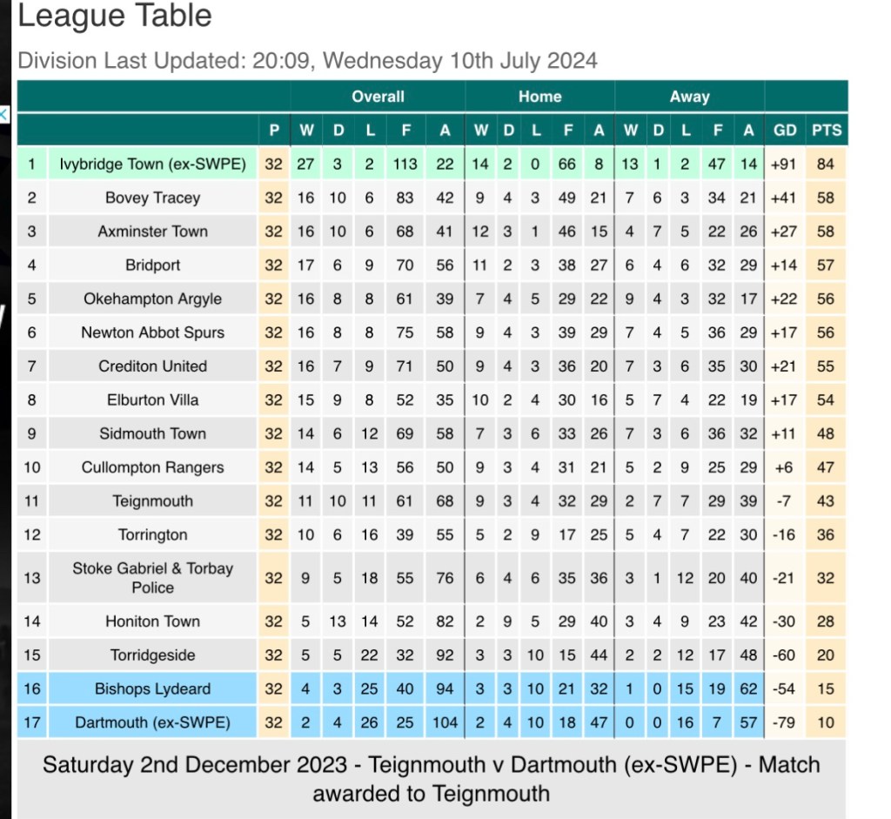The width and height of the screenshot is (891, 819).
Task: Click the Bovey Tracey team name
Action: coord(152,198)
